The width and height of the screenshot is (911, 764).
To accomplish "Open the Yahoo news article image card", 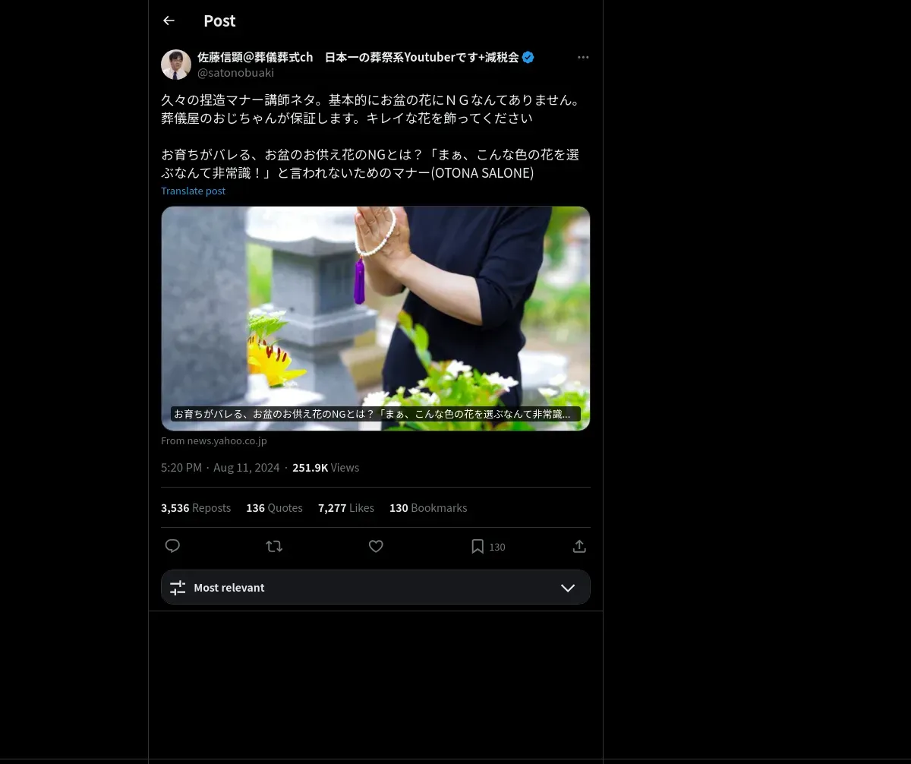I will pos(376,318).
